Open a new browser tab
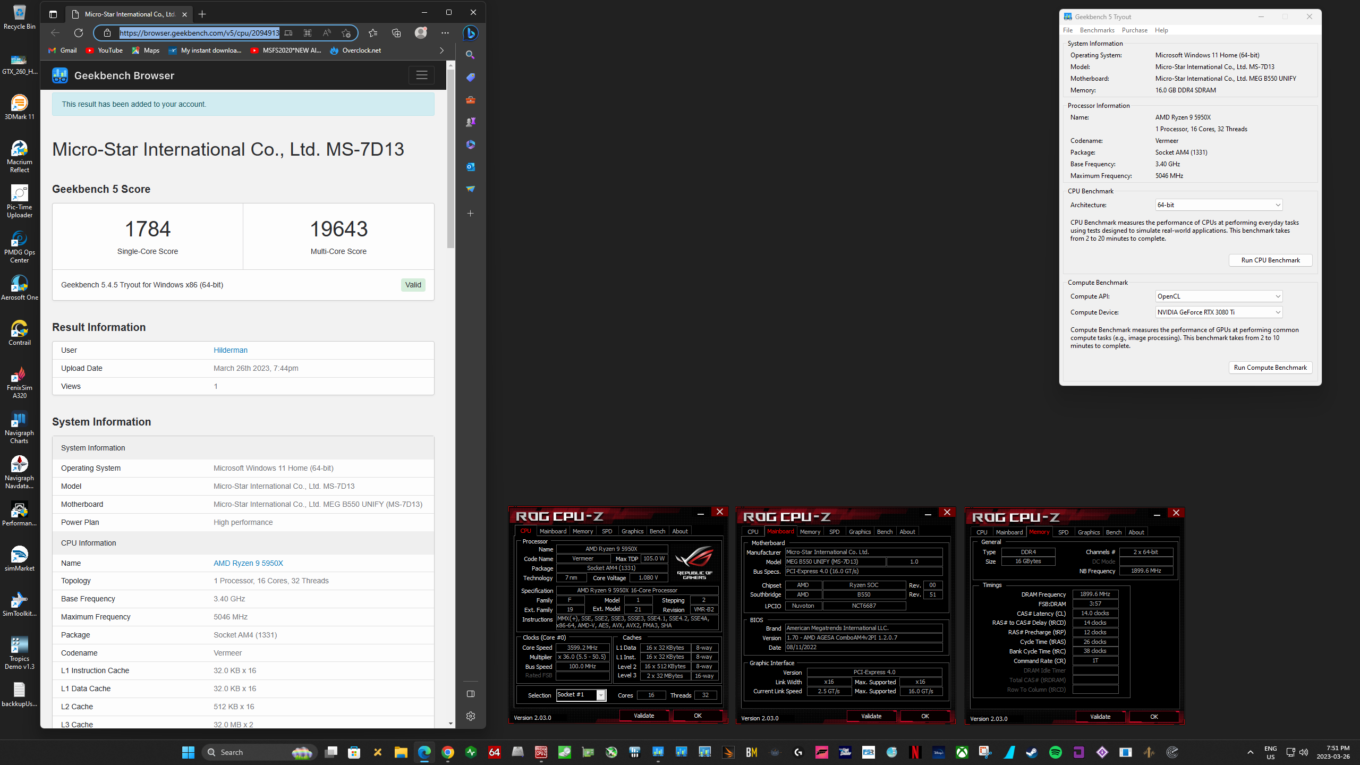Screen dimensions: 1360x765 [202, 14]
